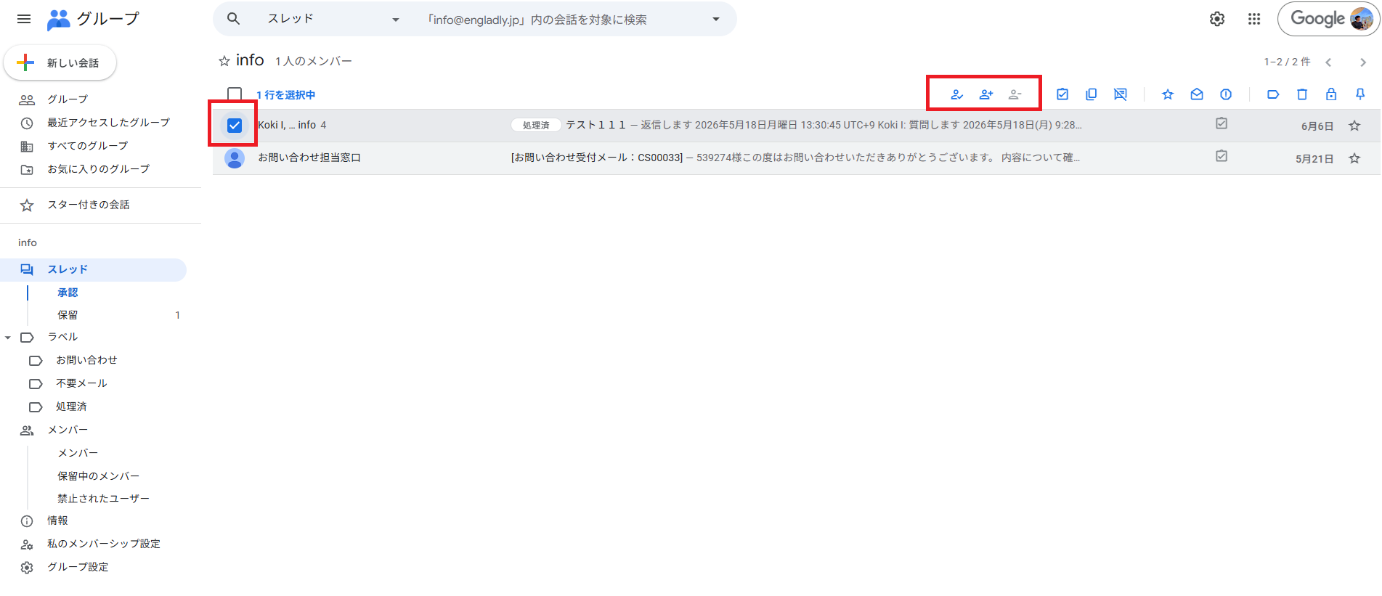The image size is (1382, 596).
Task: Click the 6月6日 date
Action: (x=1317, y=126)
